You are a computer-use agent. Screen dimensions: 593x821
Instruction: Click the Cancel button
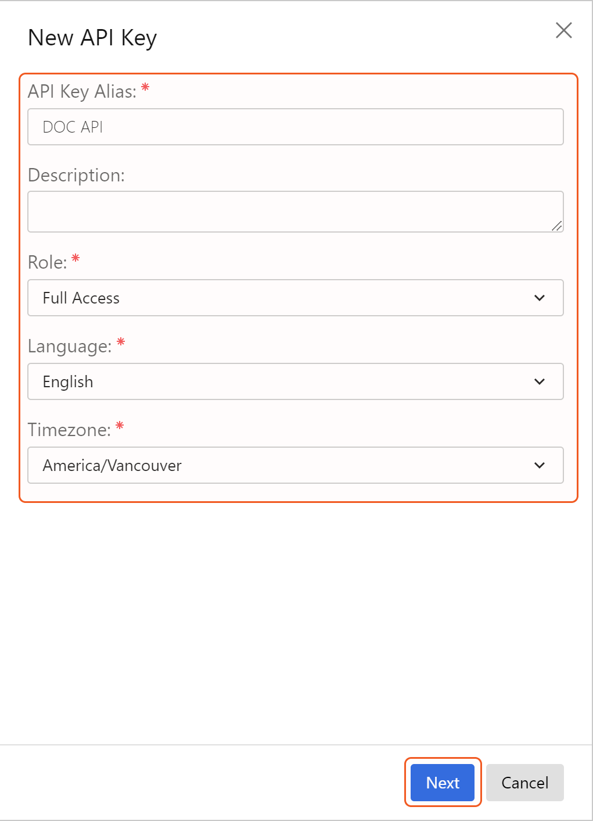click(x=524, y=783)
